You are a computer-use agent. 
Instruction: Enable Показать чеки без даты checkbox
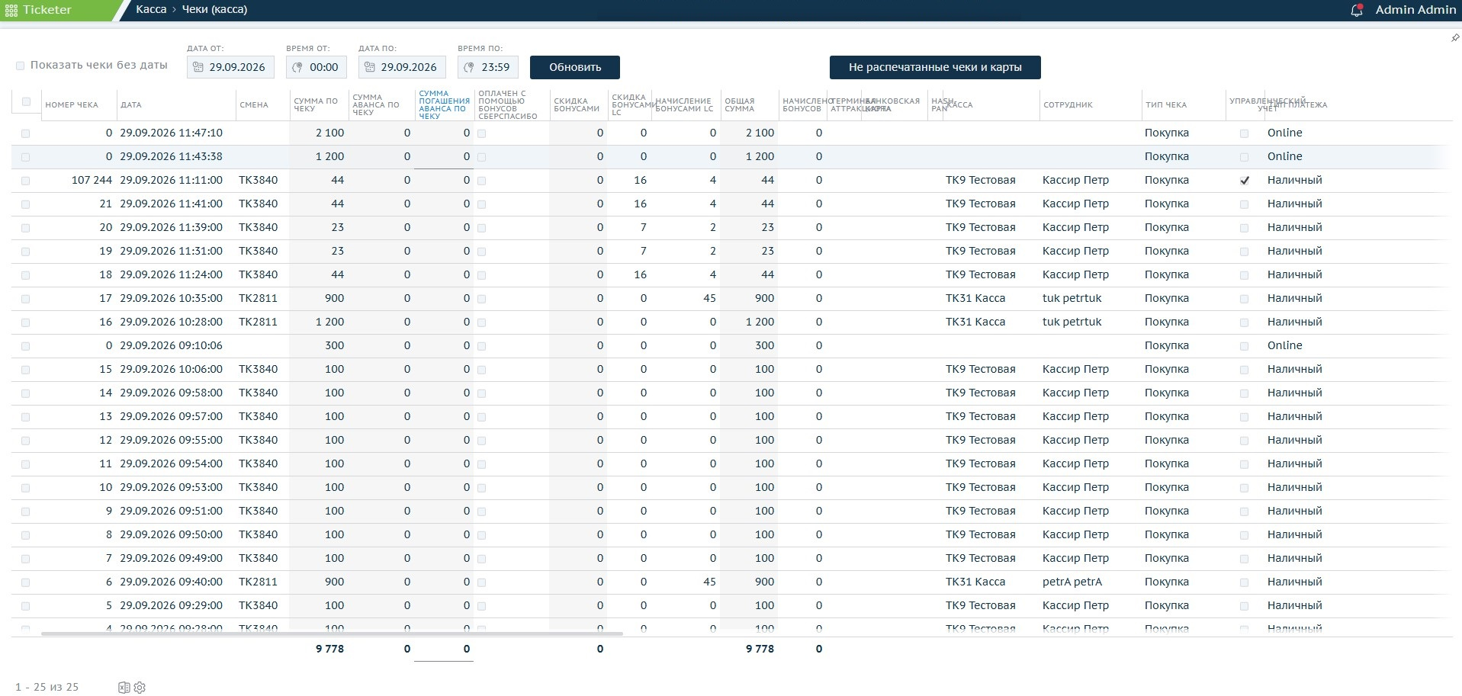tap(21, 66)
